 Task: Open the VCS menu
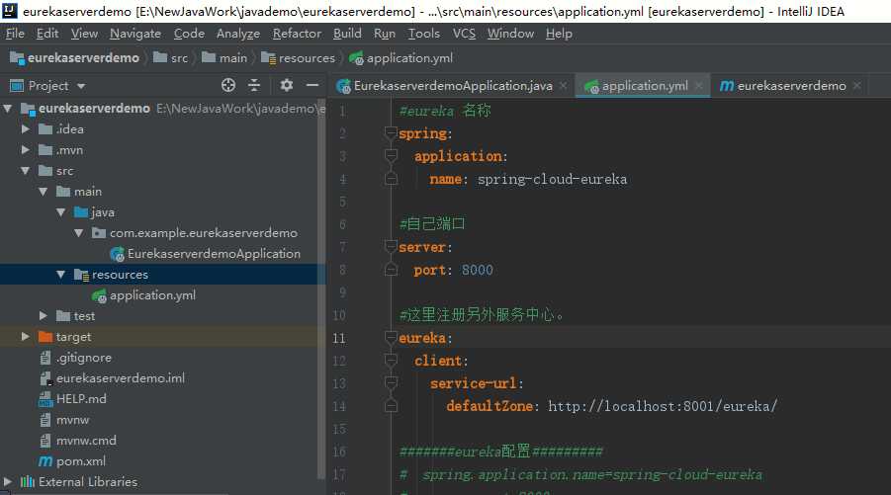pos(464,34)
